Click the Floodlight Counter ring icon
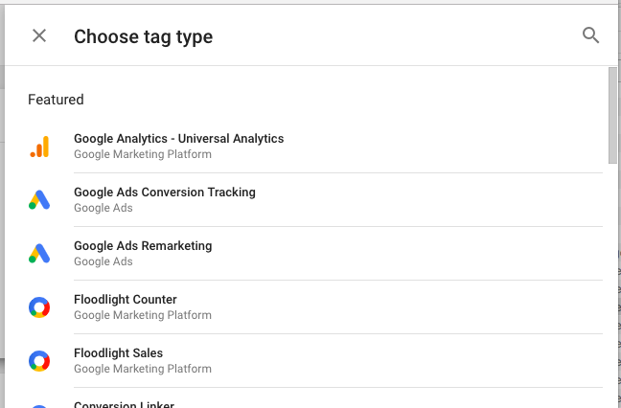 tap(39, 307)
